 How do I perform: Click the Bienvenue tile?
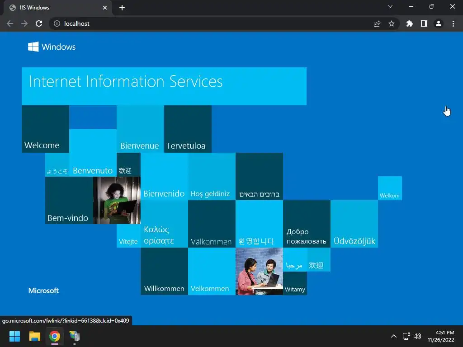tap(140, 129)
